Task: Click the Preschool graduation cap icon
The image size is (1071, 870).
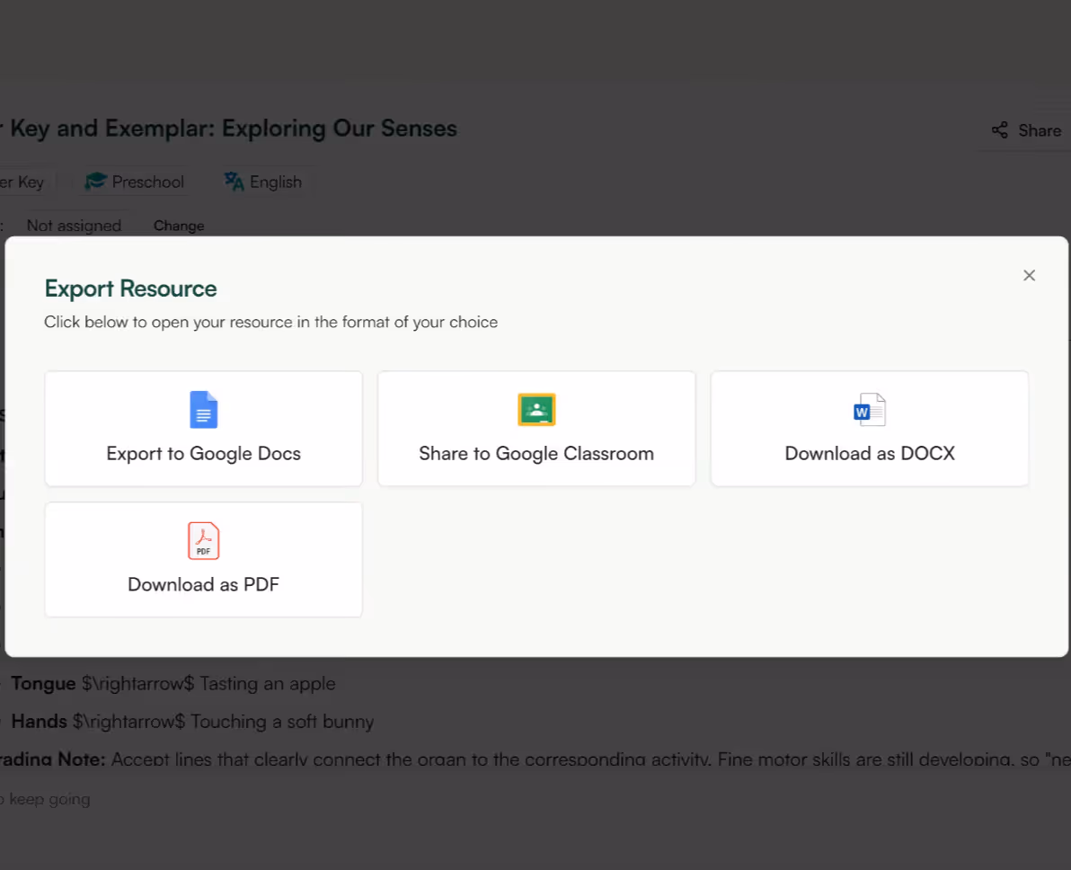Action: tap(95, 182)
